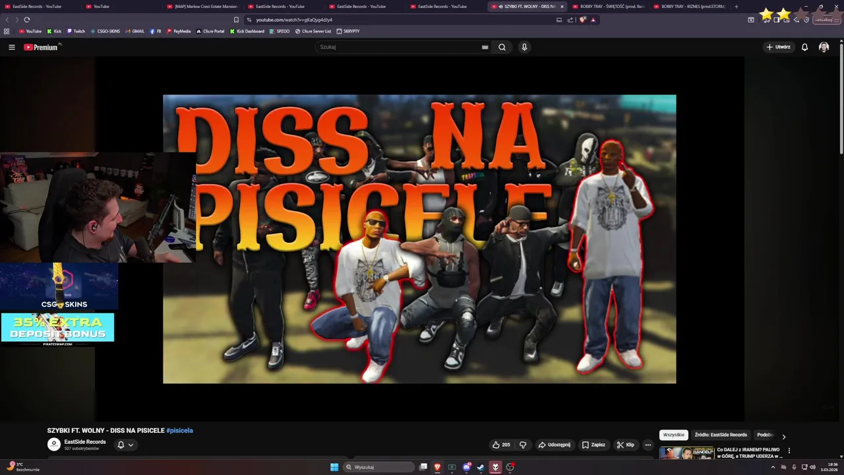Expand the notification preference chevron
The height and width of the screenshot is (475, 844).
click(131, 445)
